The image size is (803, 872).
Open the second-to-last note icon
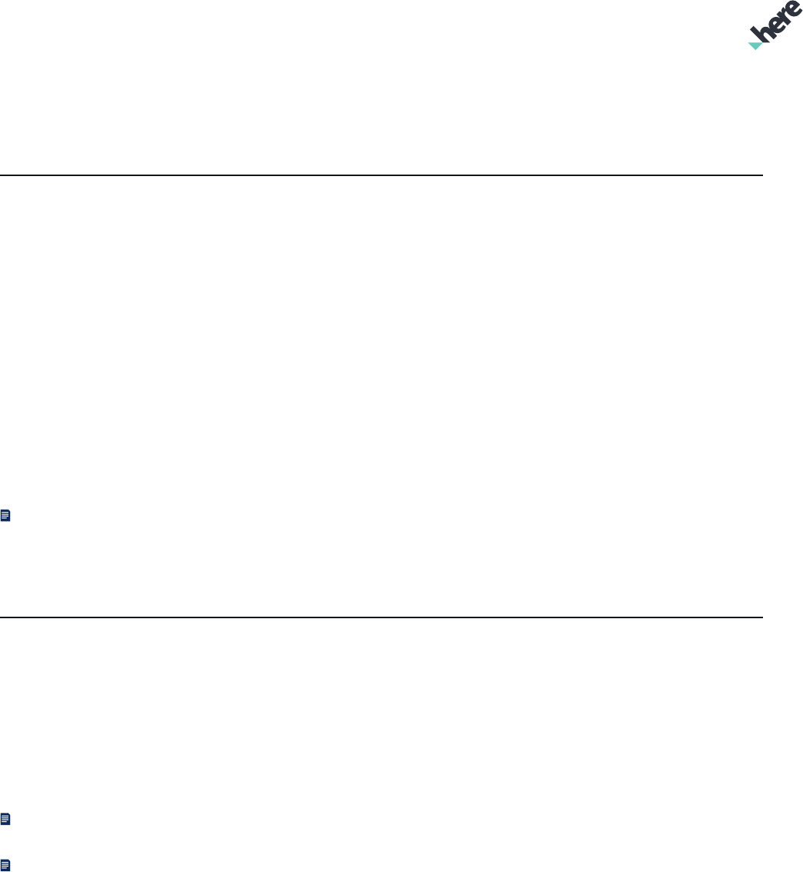click(5, 819)
